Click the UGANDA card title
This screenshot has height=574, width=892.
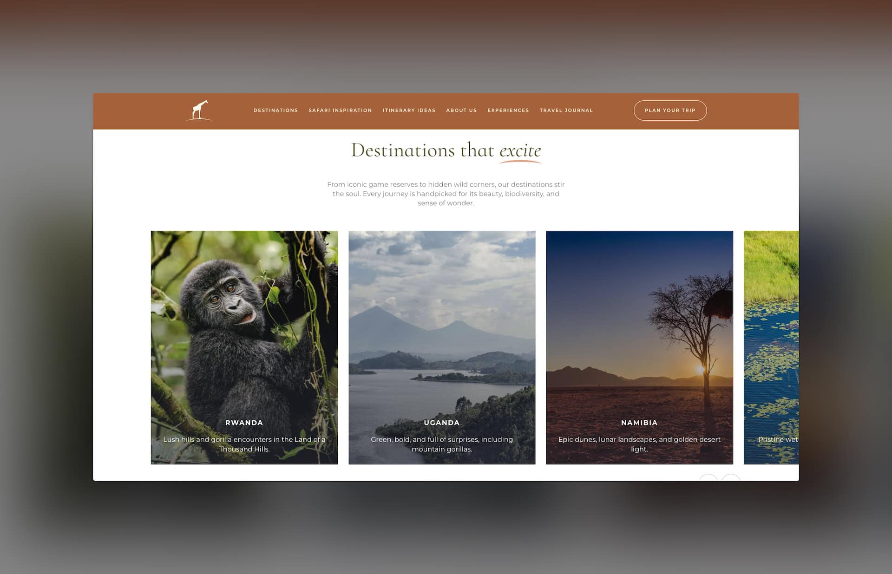(x=441, y=423)
